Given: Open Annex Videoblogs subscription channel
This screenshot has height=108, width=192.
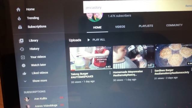Looking at the screenshot, I should (46, 106).
